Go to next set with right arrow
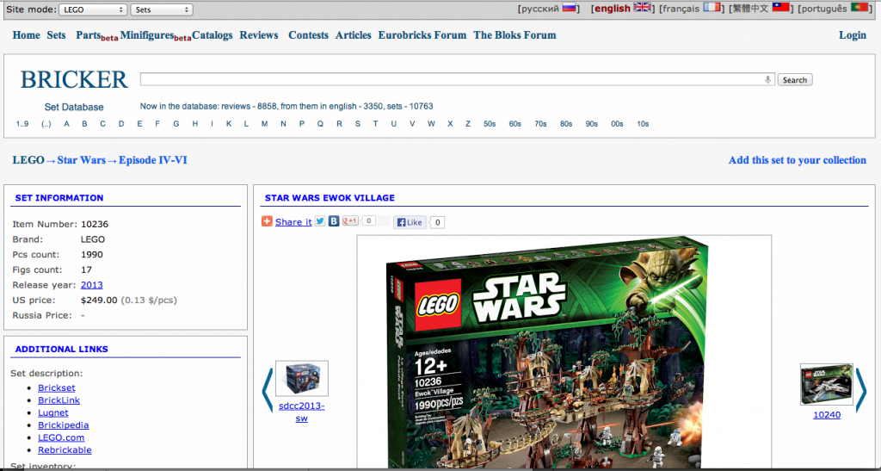Viewport: 881px width, 471px height. click(860, 391)
